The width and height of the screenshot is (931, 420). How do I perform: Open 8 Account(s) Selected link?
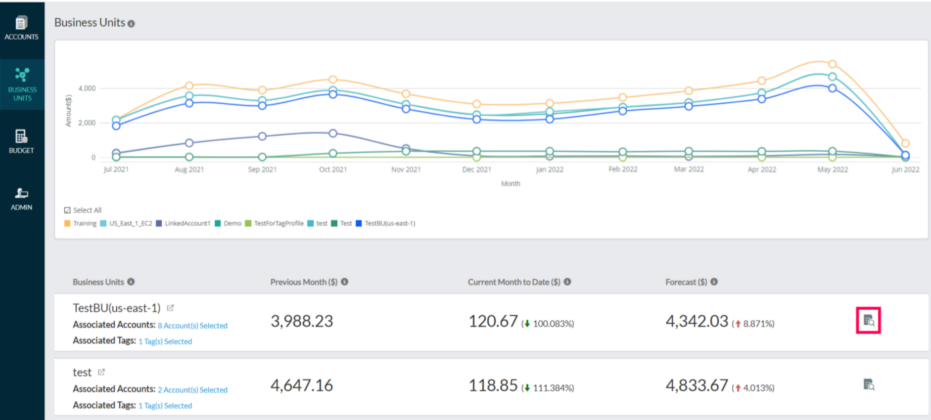[x=192, y=326]
